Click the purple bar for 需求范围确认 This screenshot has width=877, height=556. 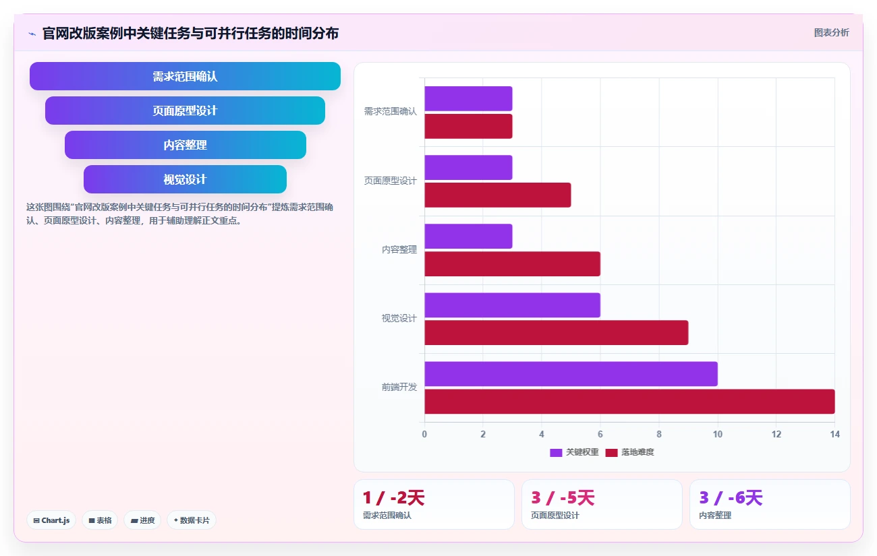[468, 98]
